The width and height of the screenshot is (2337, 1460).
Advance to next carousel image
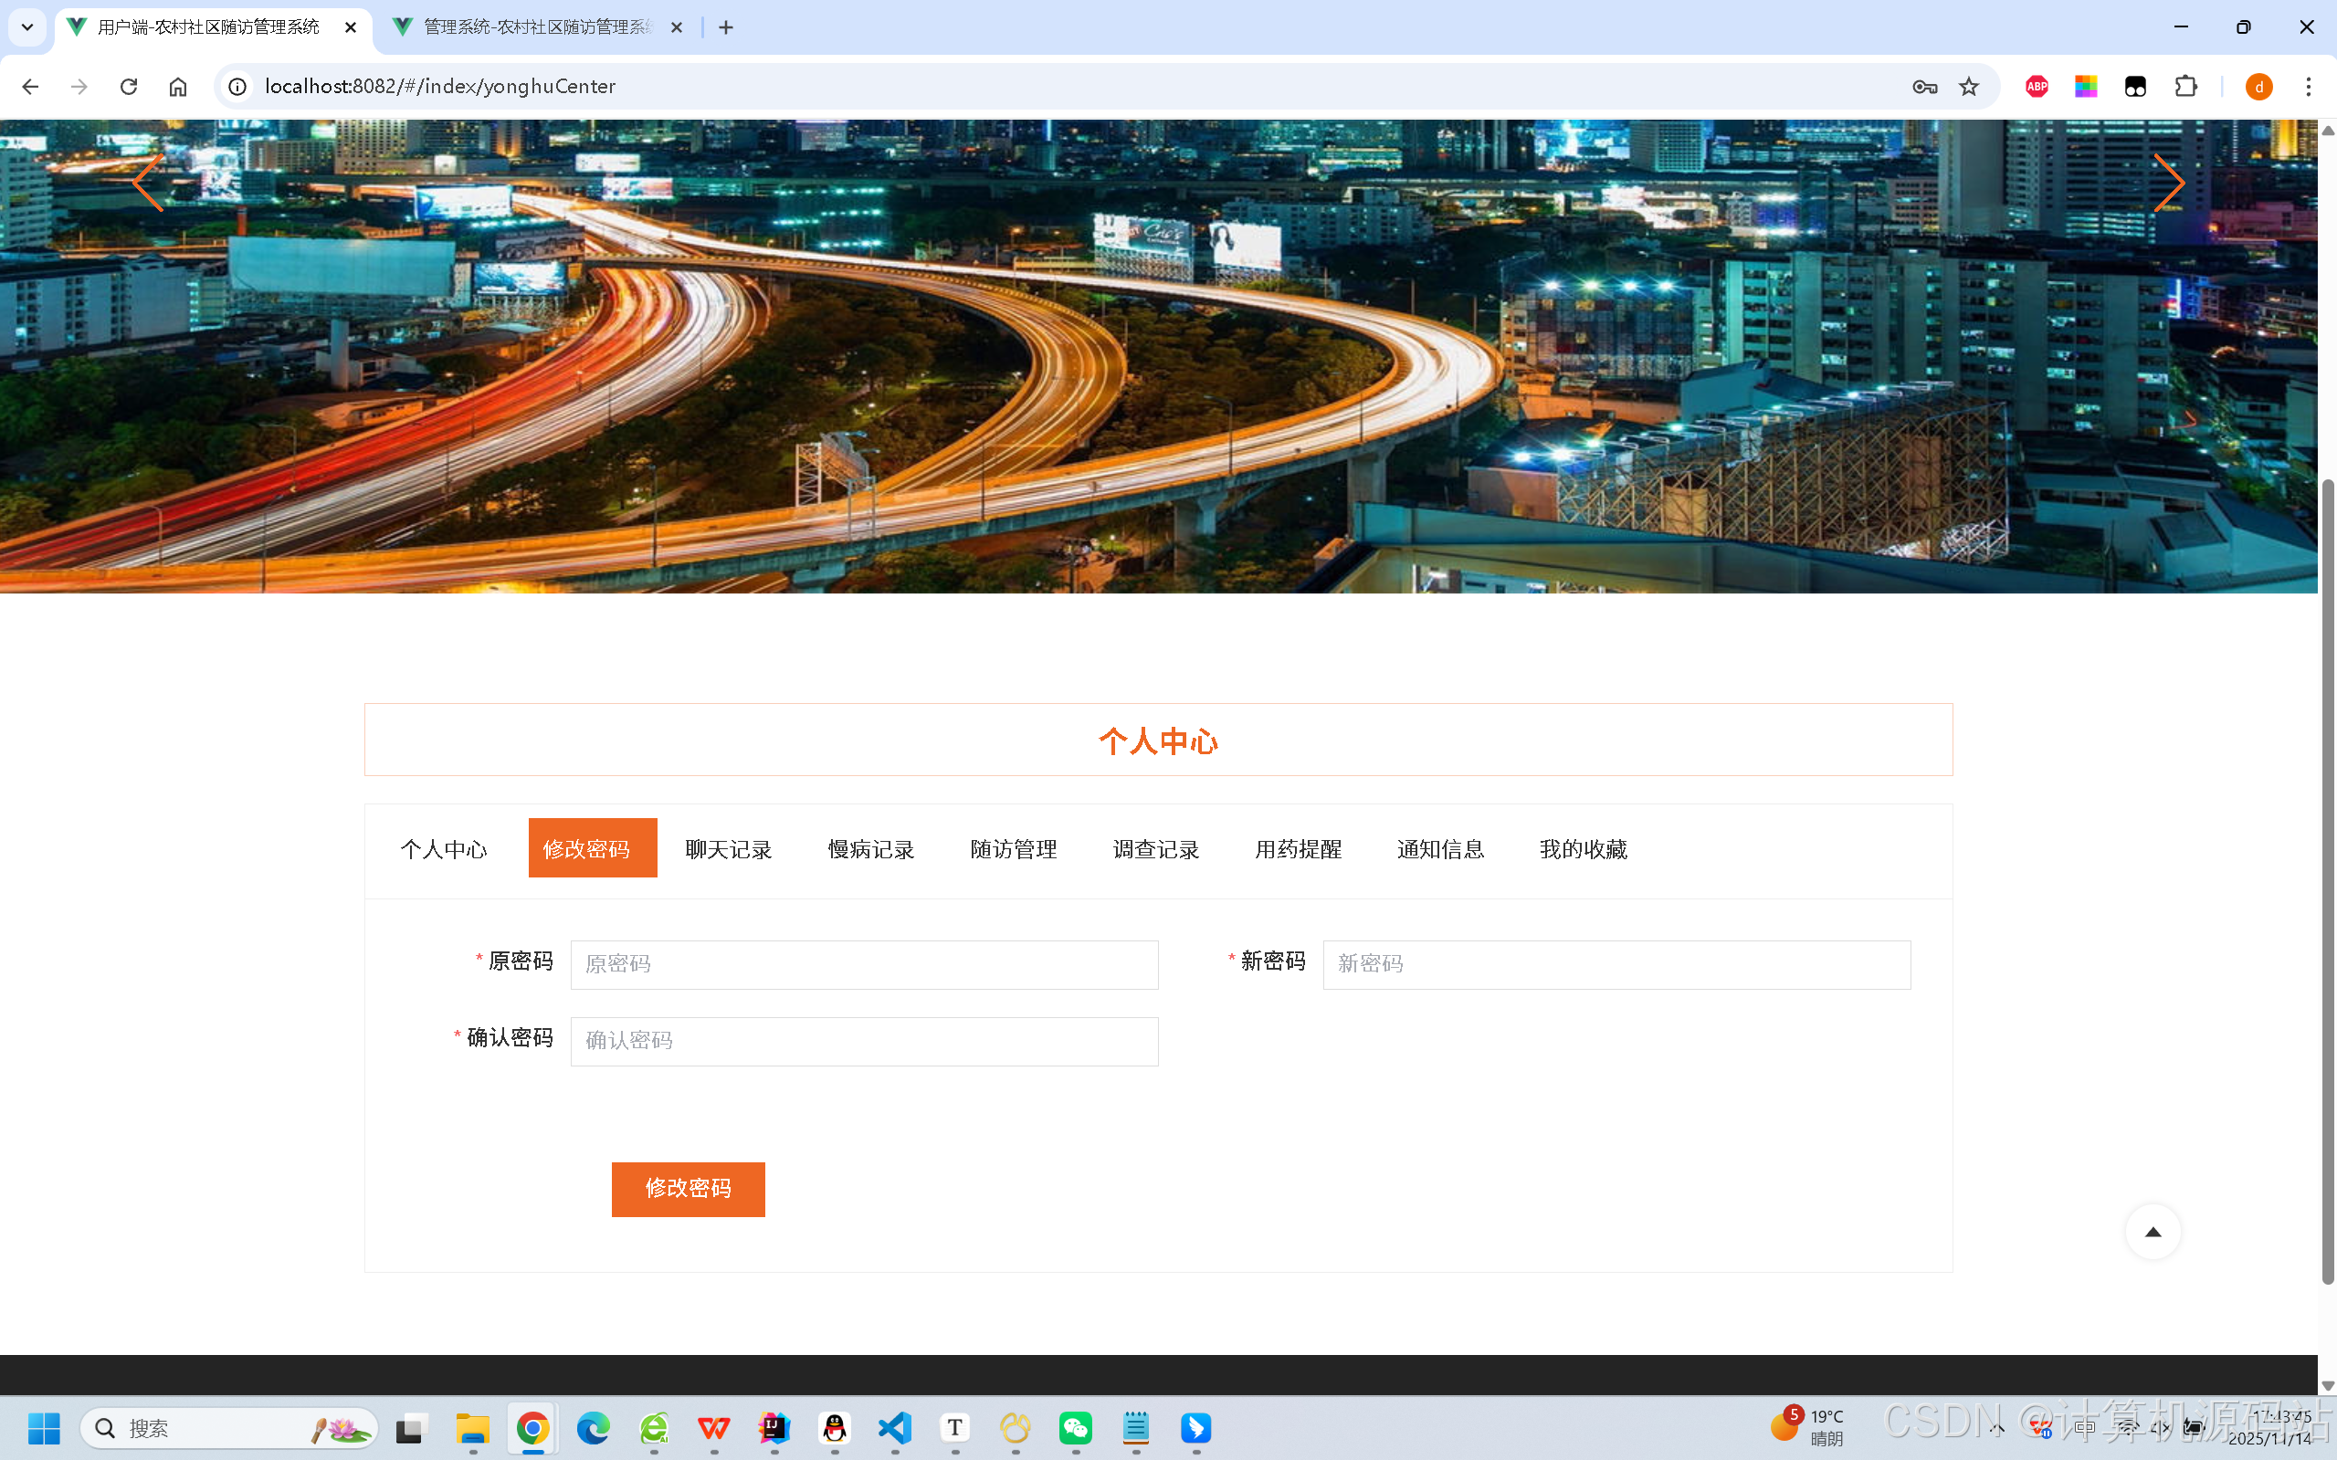(2169, 184)
